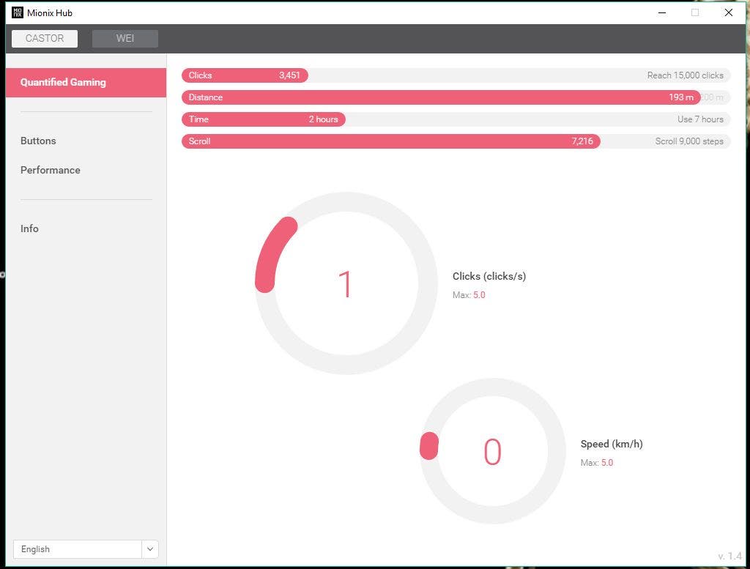Open the Buttons settings page
Viewport: 750px width, 569px height.
coord(38,141)
